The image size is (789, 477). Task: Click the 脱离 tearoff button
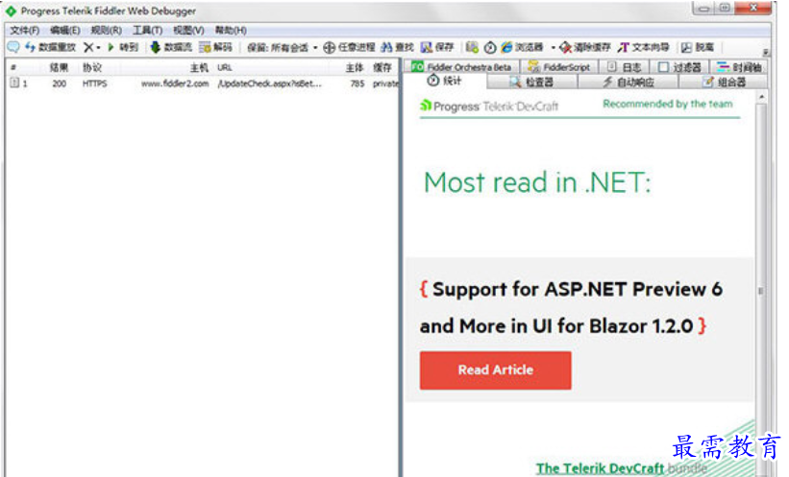pos(698,47)
